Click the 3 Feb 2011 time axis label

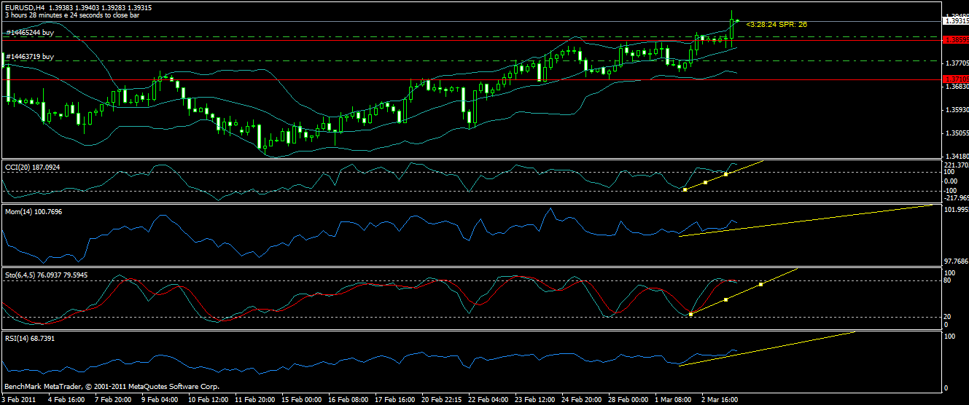pos(18,399)
